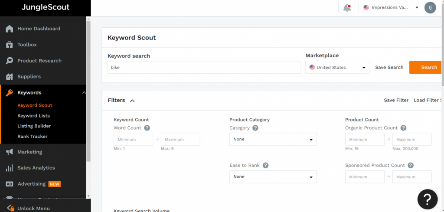Focus the Keyword search input field
The width and height of the screenshot is (444, 212).
pos(204,68)
